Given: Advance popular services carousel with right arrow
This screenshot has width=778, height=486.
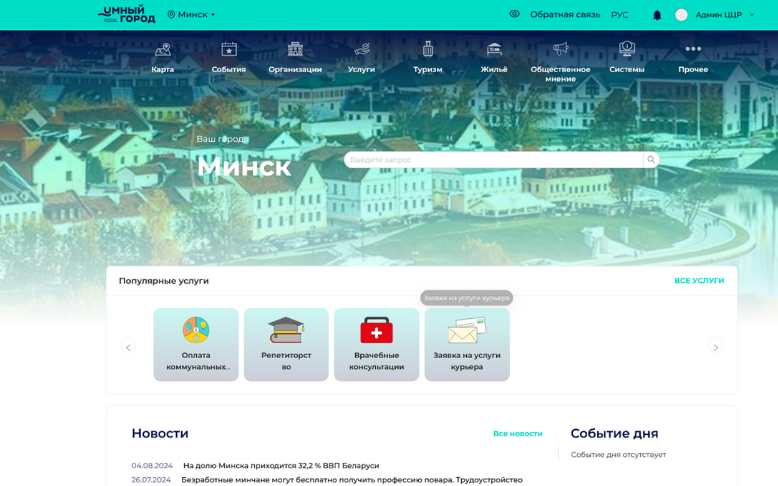Looking at the screenshot, I should click(715, 347).
